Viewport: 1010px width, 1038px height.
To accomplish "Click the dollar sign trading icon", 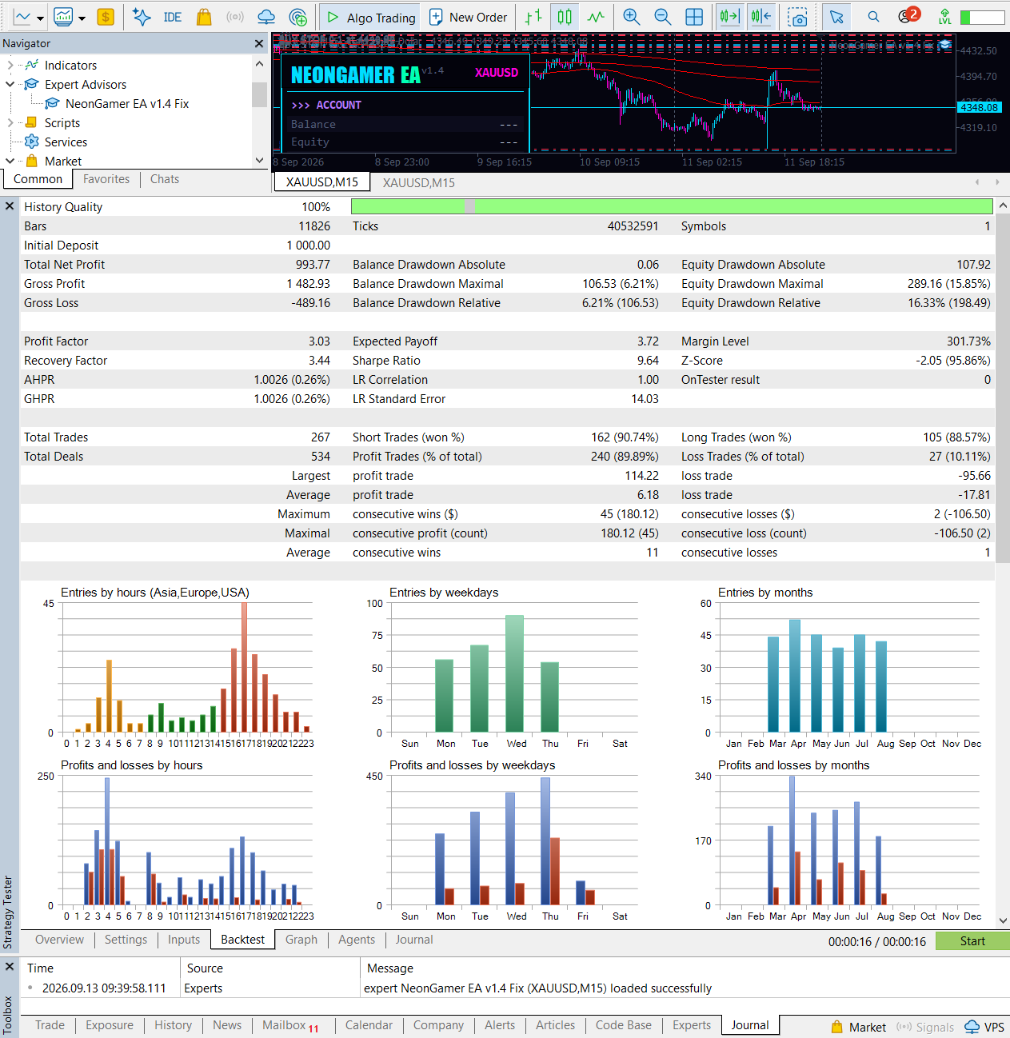I will [106, 17].
